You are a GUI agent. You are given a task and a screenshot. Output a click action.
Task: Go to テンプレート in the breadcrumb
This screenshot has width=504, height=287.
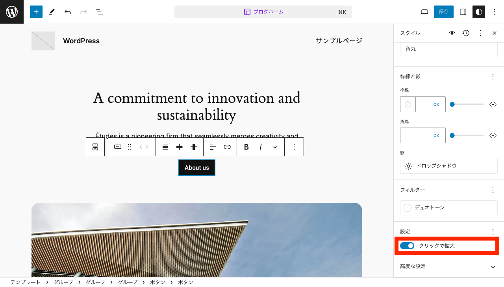pos(25,282)
